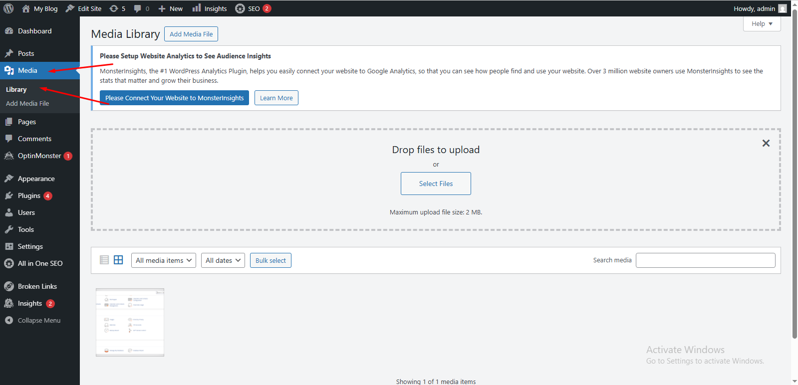The width and height of the screenshot is (798, 385).
Task: Expand the Help tab dropdown
Action: click(762, 23)
